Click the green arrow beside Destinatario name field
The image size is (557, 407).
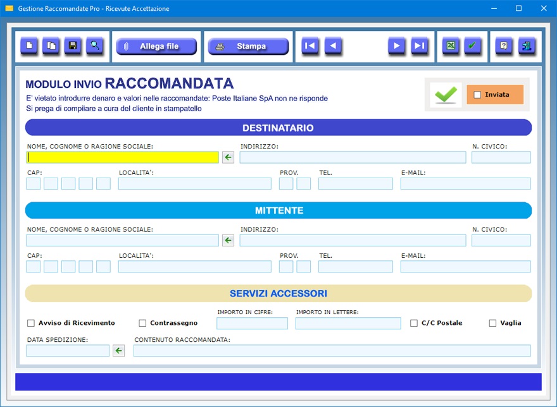pyautogui.click(x=228, y=157)
